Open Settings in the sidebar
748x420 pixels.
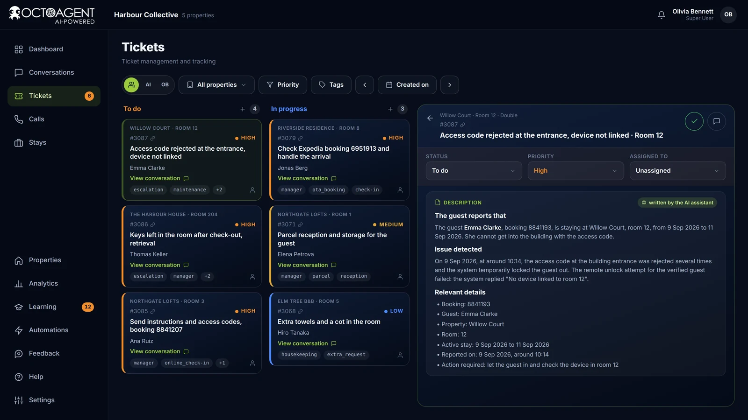tap(54, 400)
